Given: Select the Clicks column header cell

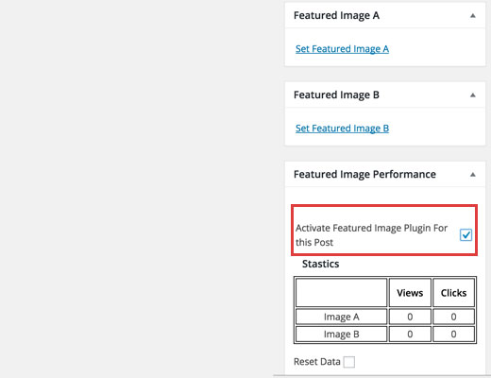Looking at the screenshot, I should [453, 293].
